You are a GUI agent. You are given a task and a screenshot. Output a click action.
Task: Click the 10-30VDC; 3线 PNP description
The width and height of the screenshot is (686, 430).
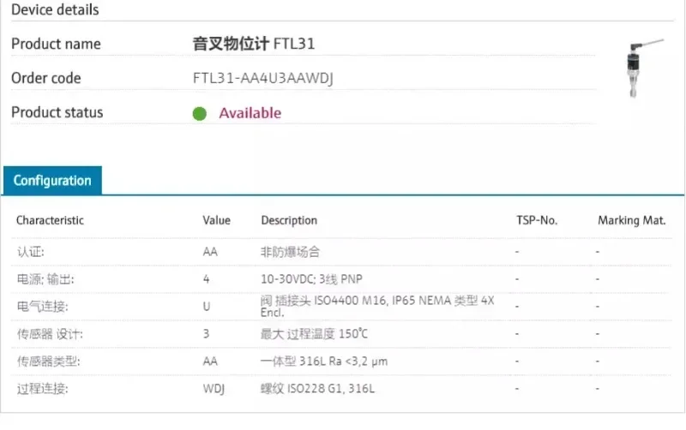click(x=311, y=278)
